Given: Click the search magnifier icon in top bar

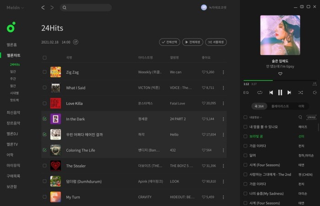Looking at the screenshot, I should (x=65, y=8).
